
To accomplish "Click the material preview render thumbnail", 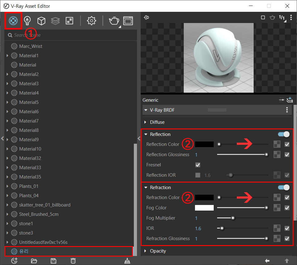I will click(219, 58).
